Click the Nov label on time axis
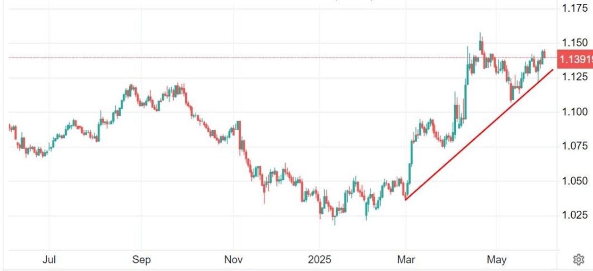Image resolution: width=593 pixels, height=271 pixels. pyautogui.click(x=234, y=259)
